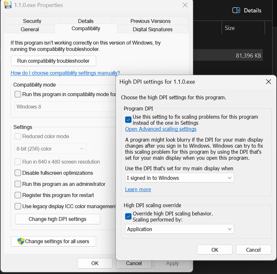Enable 'Run this program as an administrator'
Image resolution: width=277 pixels, height=274 pixels.
(18, 184)
